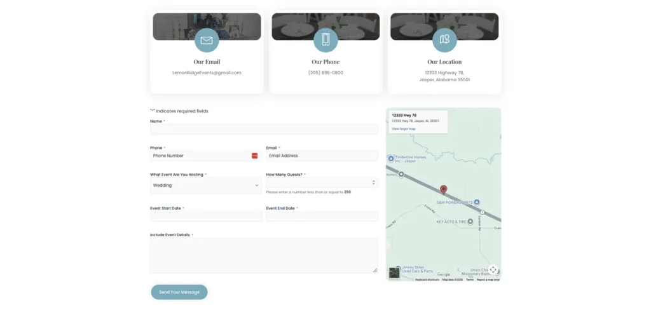Click the Include Event Details text area
This screenshot has width=651, height=336.
pyautogui.click(x=264, y=255)
